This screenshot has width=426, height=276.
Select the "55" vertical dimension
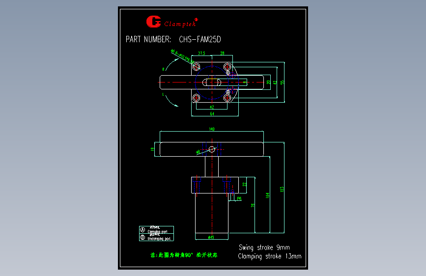282,82
